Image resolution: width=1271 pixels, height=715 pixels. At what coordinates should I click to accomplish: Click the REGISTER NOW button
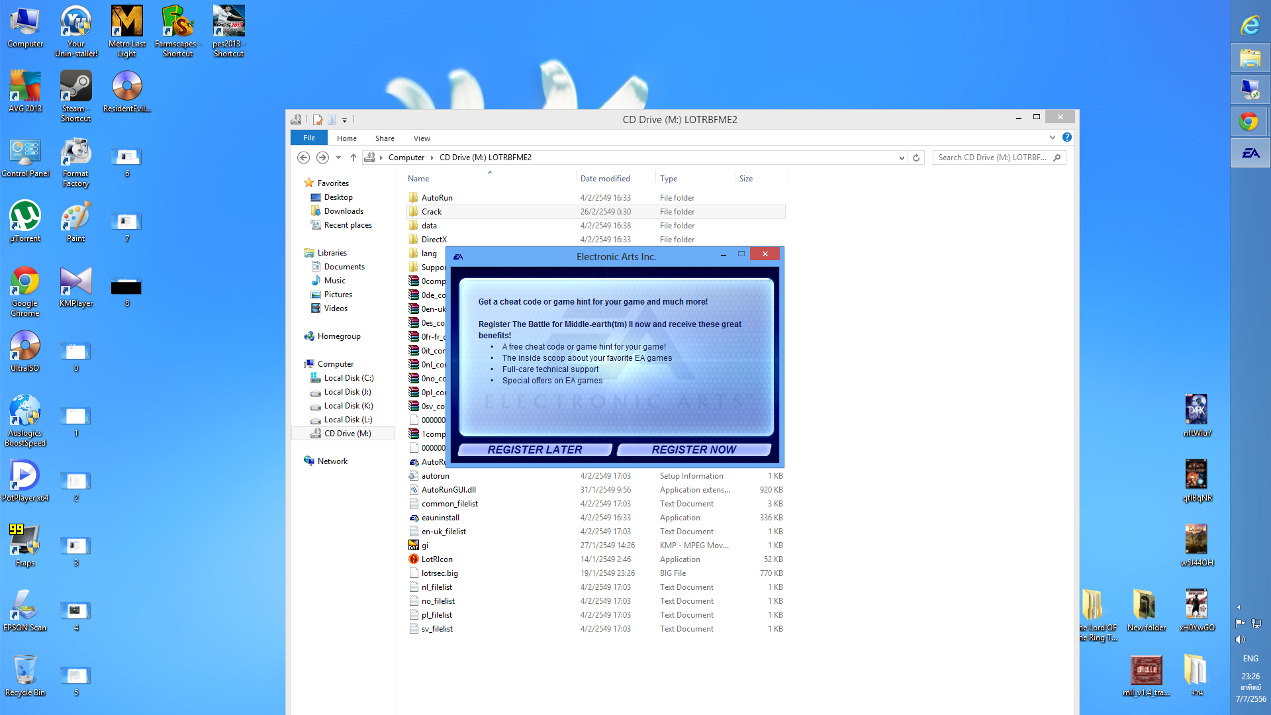click(x=693, y=450)
